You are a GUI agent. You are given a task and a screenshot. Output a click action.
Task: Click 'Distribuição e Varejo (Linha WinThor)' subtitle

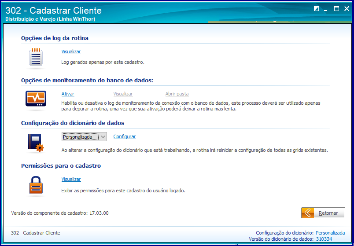(x=50, y=19)
